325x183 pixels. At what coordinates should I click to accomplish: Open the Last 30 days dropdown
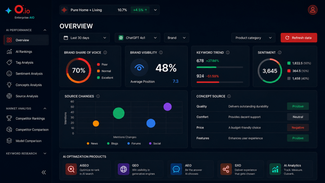point(84,38)
